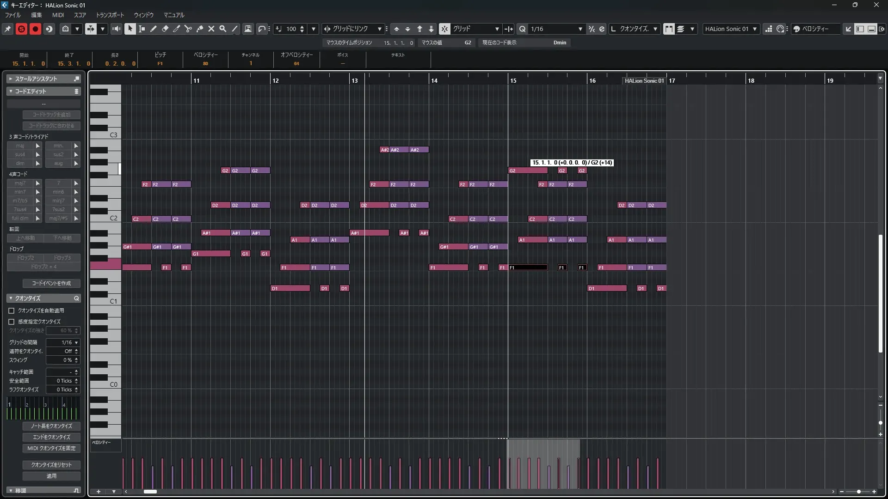Screen dimensions: 888x499
Task: Select the Glue tool
Action: click(200, 29)
